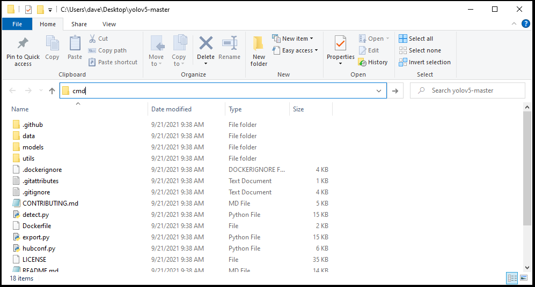Go forward with the right arrow
Viewport: 535px width, 287px height.
click(28, 90)
